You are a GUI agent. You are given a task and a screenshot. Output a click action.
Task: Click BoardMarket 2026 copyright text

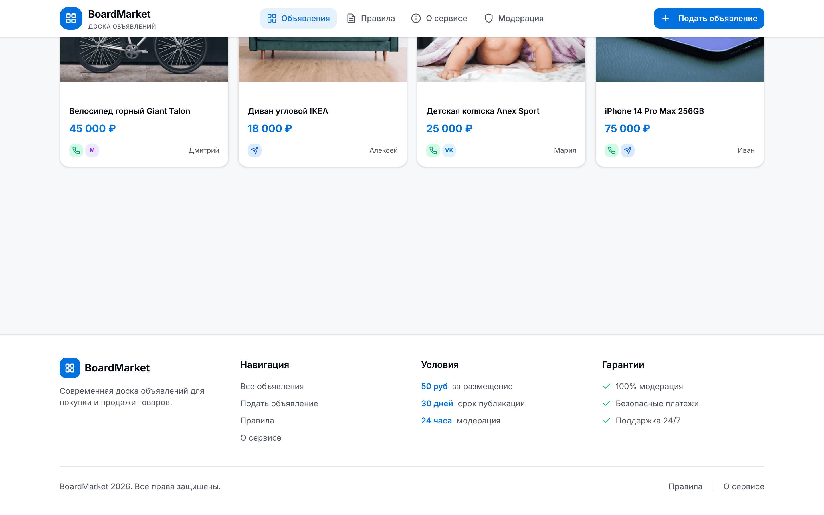140,486
